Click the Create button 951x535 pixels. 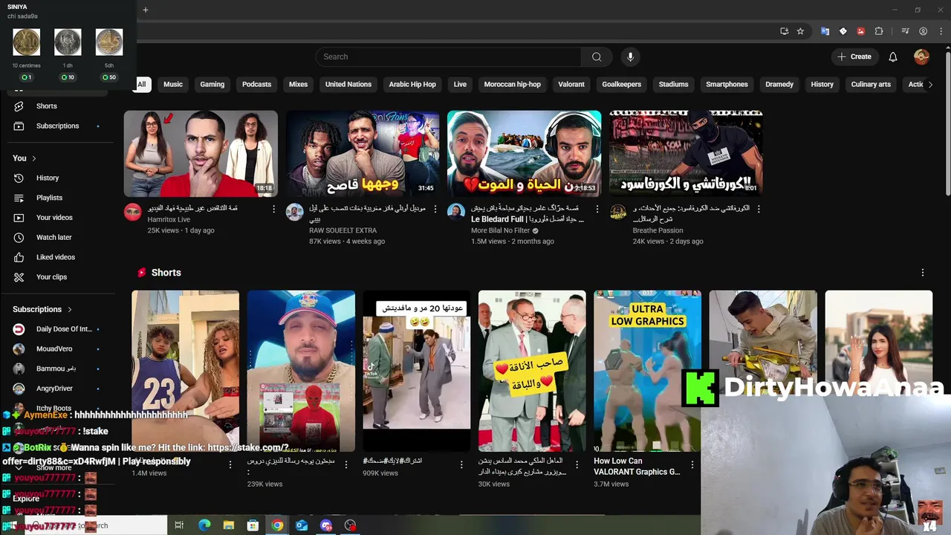tap(854, 56)
